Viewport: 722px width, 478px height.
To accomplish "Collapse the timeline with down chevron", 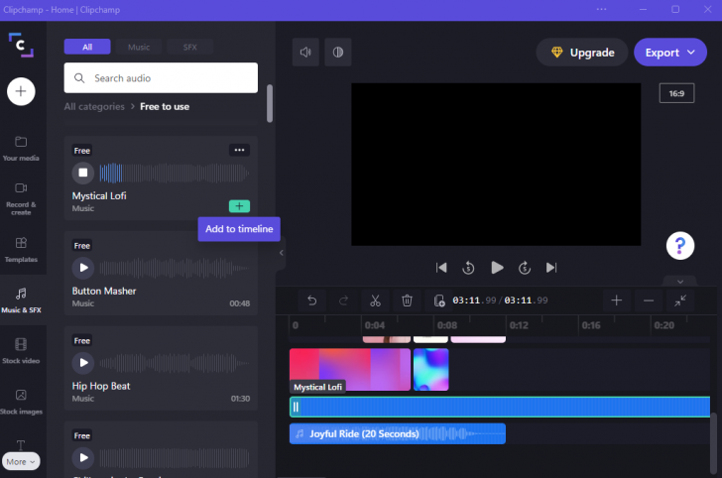I will click(x=680, y=281).
